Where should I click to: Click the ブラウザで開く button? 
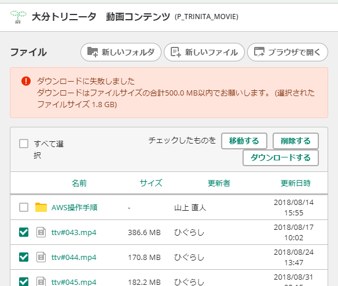click(288, 52)
